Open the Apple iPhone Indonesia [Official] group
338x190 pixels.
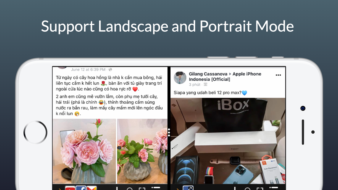pyautogui.click(x=225, y=77)
